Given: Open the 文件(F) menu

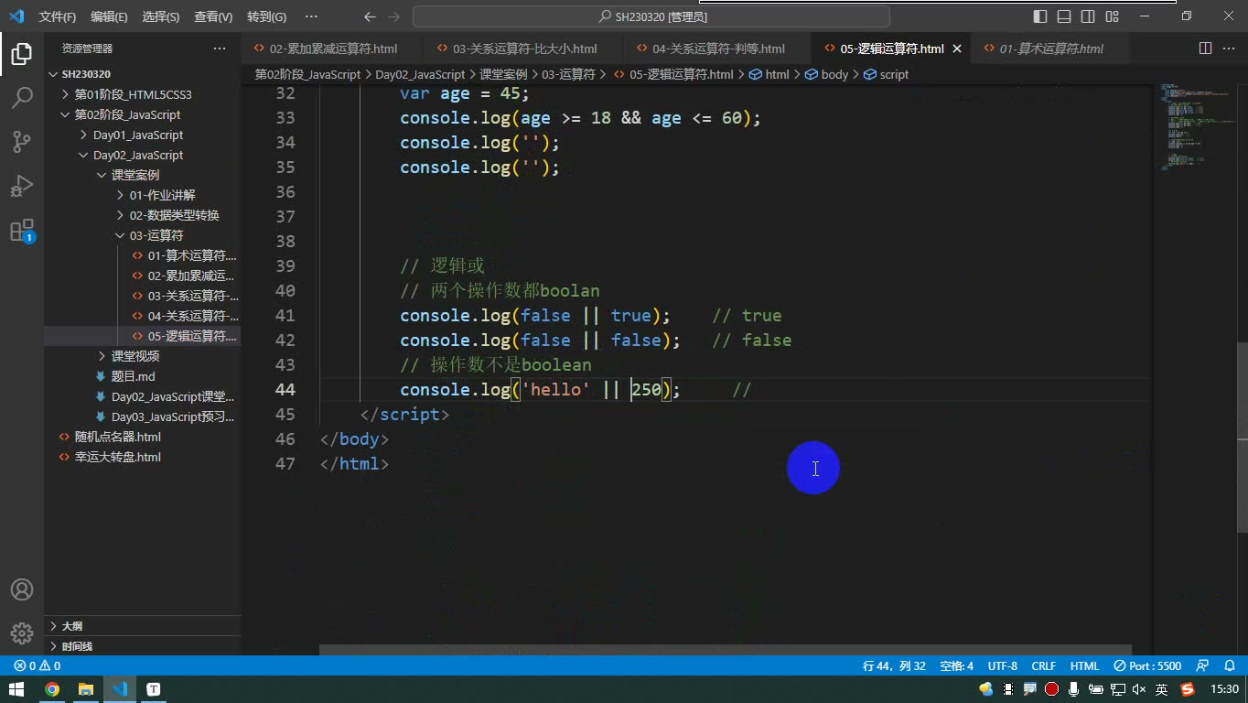Looking at the screenshot, I should (58, 16).
